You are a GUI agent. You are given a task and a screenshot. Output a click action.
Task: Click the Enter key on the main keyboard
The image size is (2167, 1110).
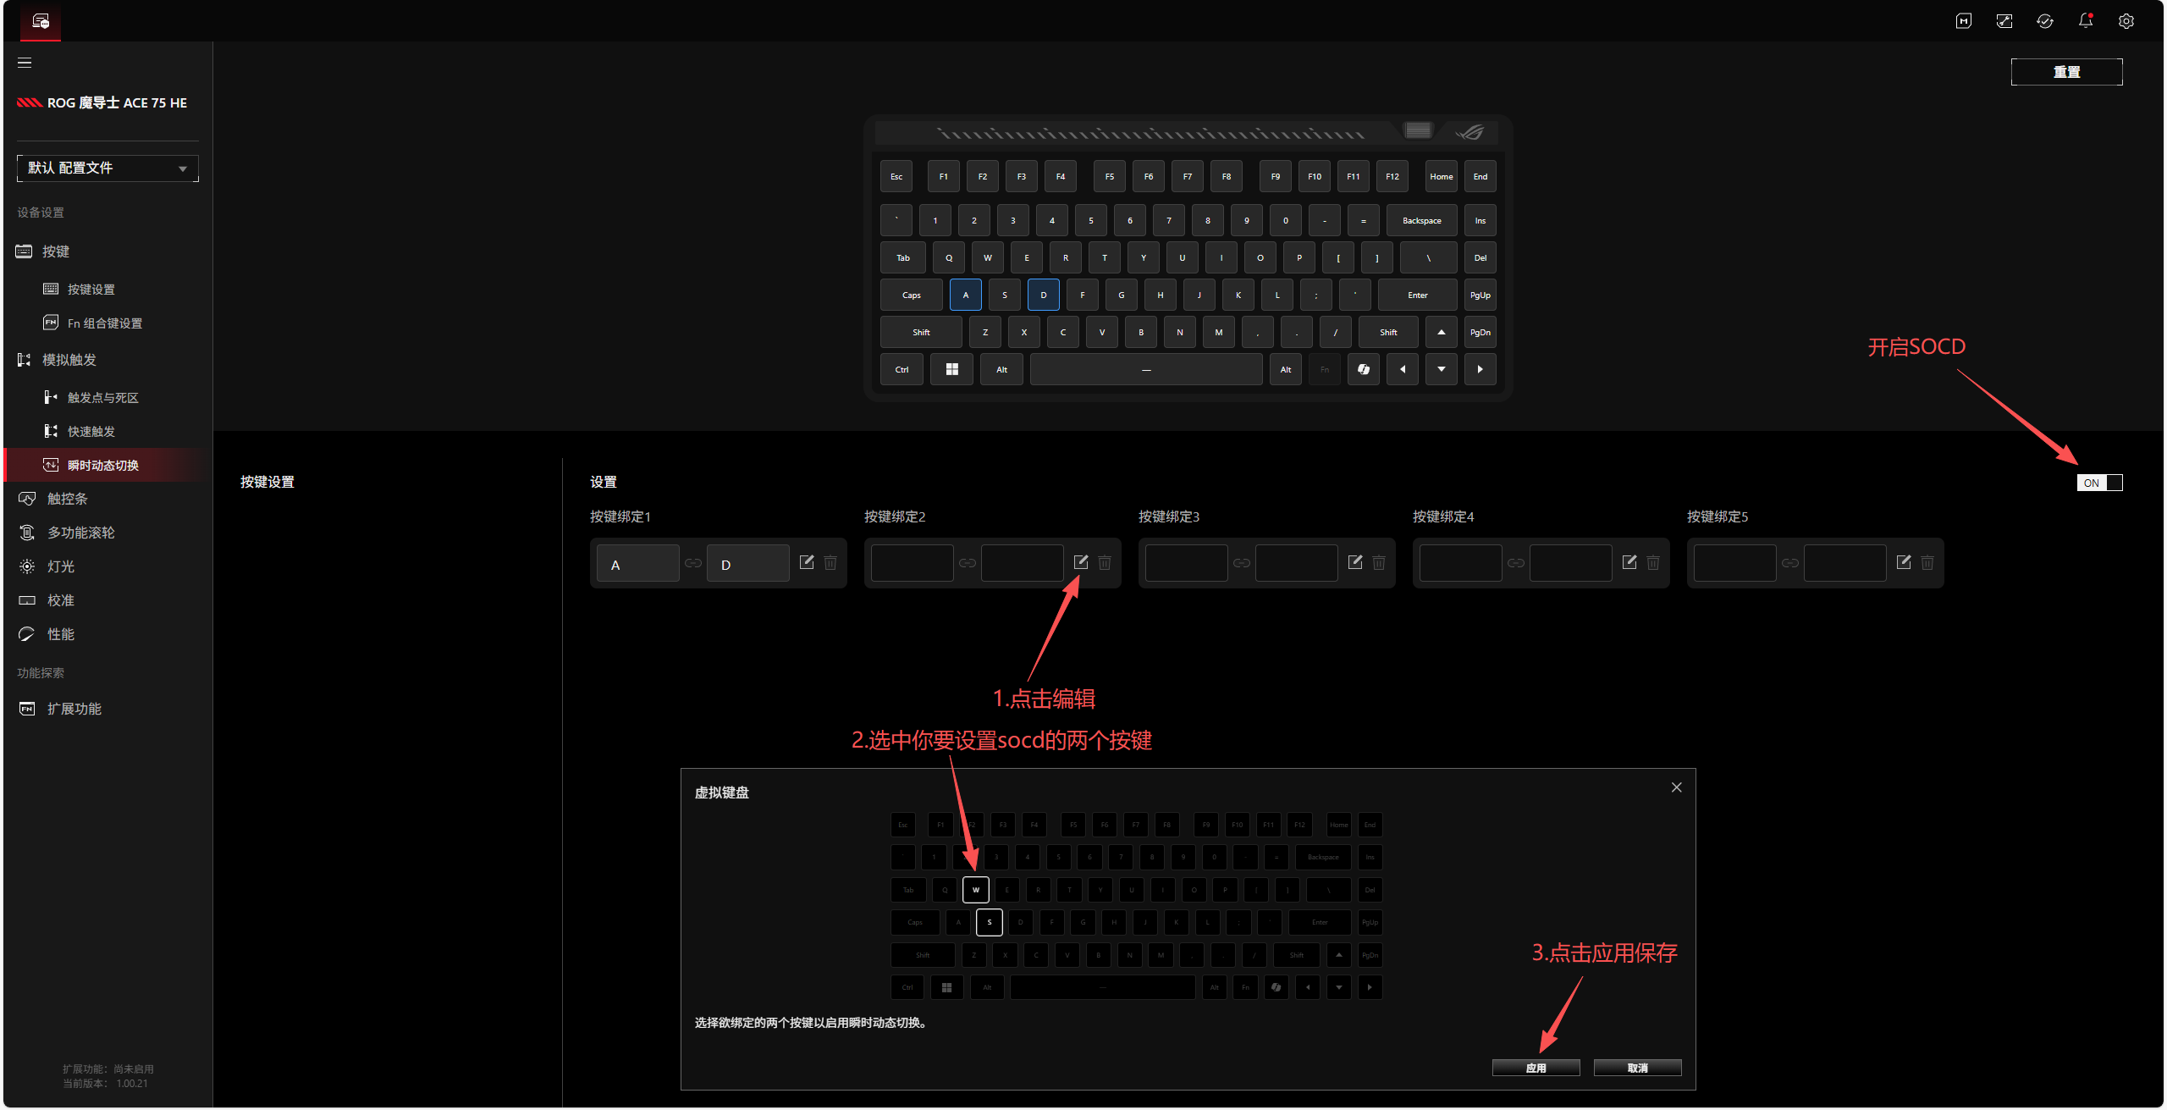(x=1418, y=295)
